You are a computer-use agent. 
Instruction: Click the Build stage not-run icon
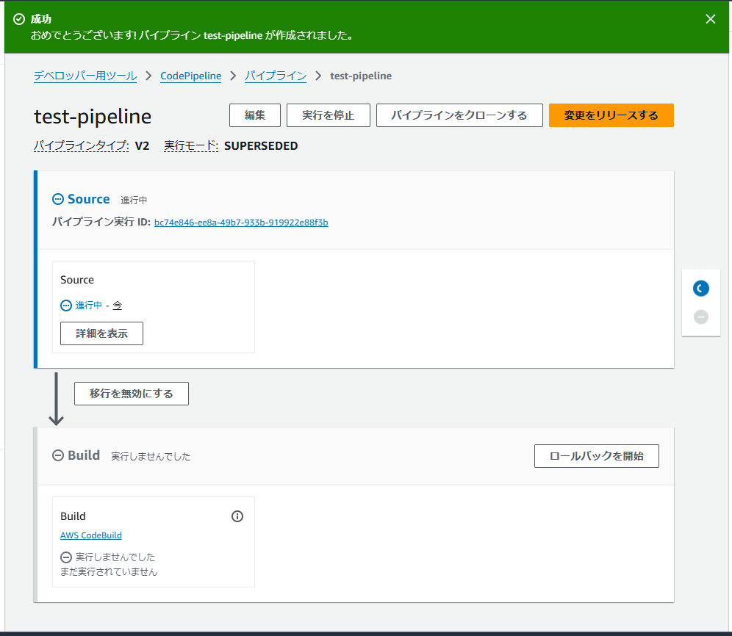point(58,455)
